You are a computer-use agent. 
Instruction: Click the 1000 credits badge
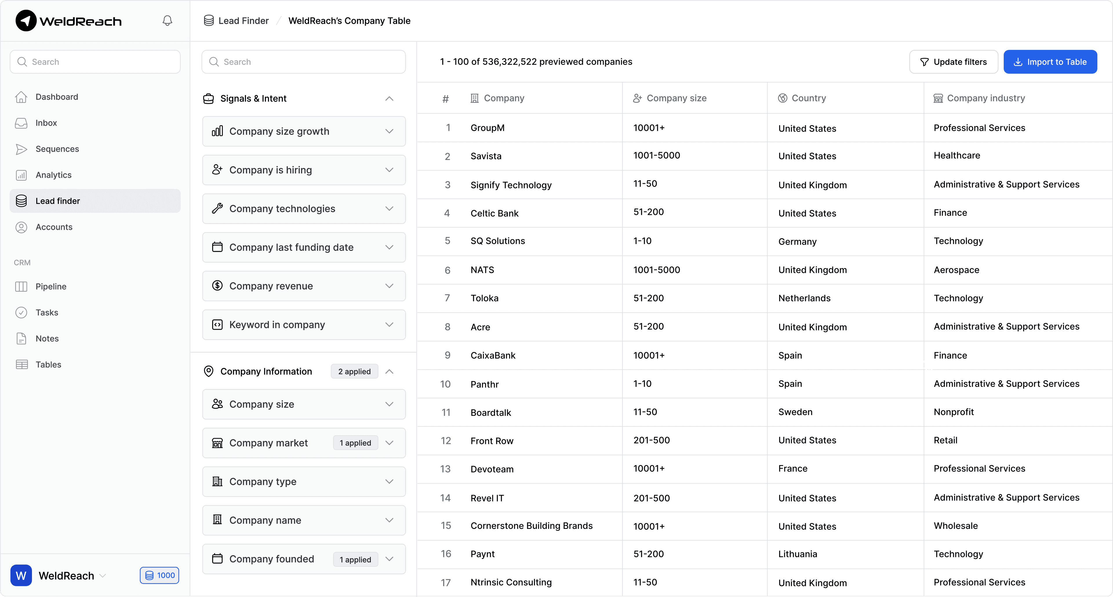[x=159, y=575]
